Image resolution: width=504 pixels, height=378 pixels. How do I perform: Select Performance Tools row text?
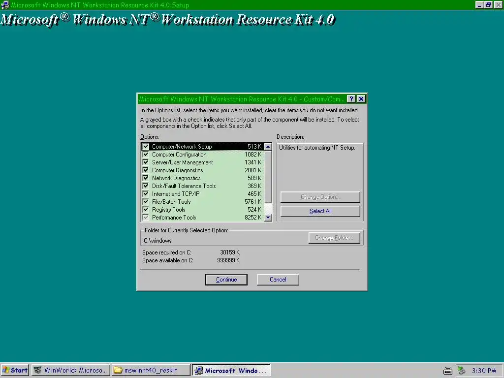coord(174,218)
